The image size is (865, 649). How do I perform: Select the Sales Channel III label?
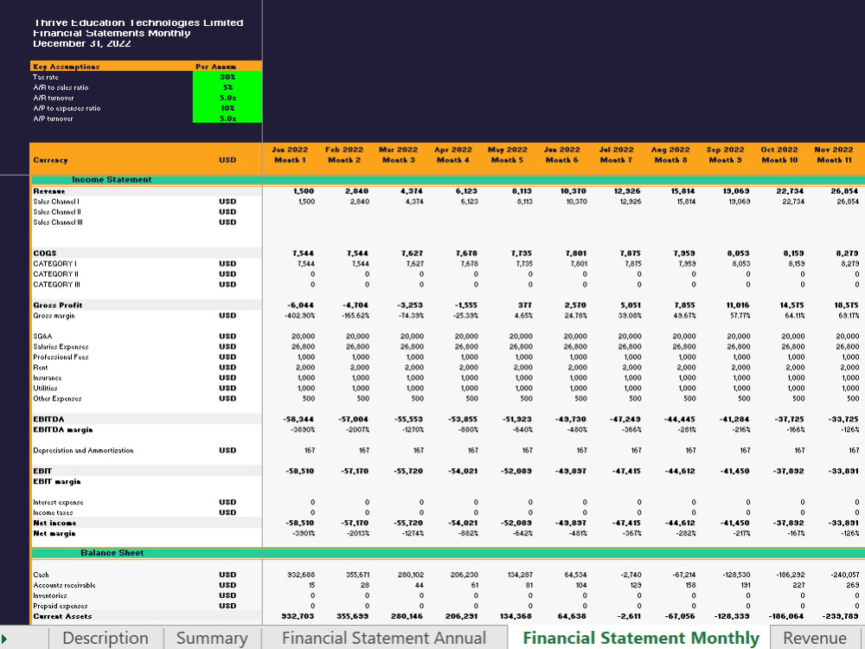57,222
